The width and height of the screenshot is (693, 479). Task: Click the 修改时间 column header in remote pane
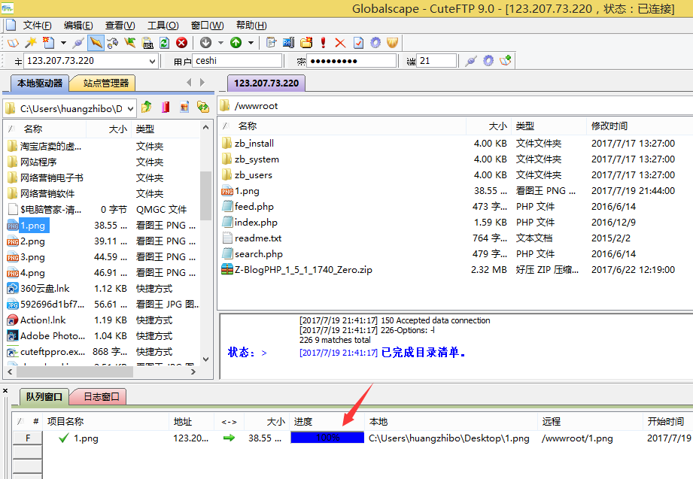609,126
